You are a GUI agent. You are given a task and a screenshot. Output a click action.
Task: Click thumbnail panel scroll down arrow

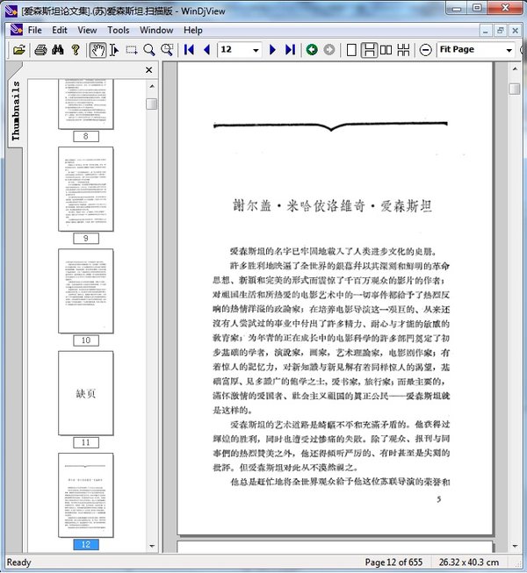[x=152, y=547]
